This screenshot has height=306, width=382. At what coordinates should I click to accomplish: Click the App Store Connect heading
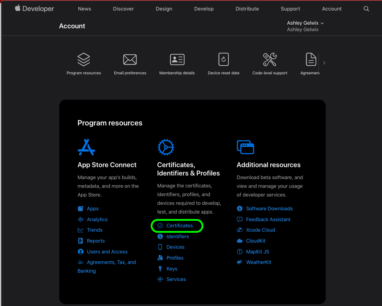[107, 165]
